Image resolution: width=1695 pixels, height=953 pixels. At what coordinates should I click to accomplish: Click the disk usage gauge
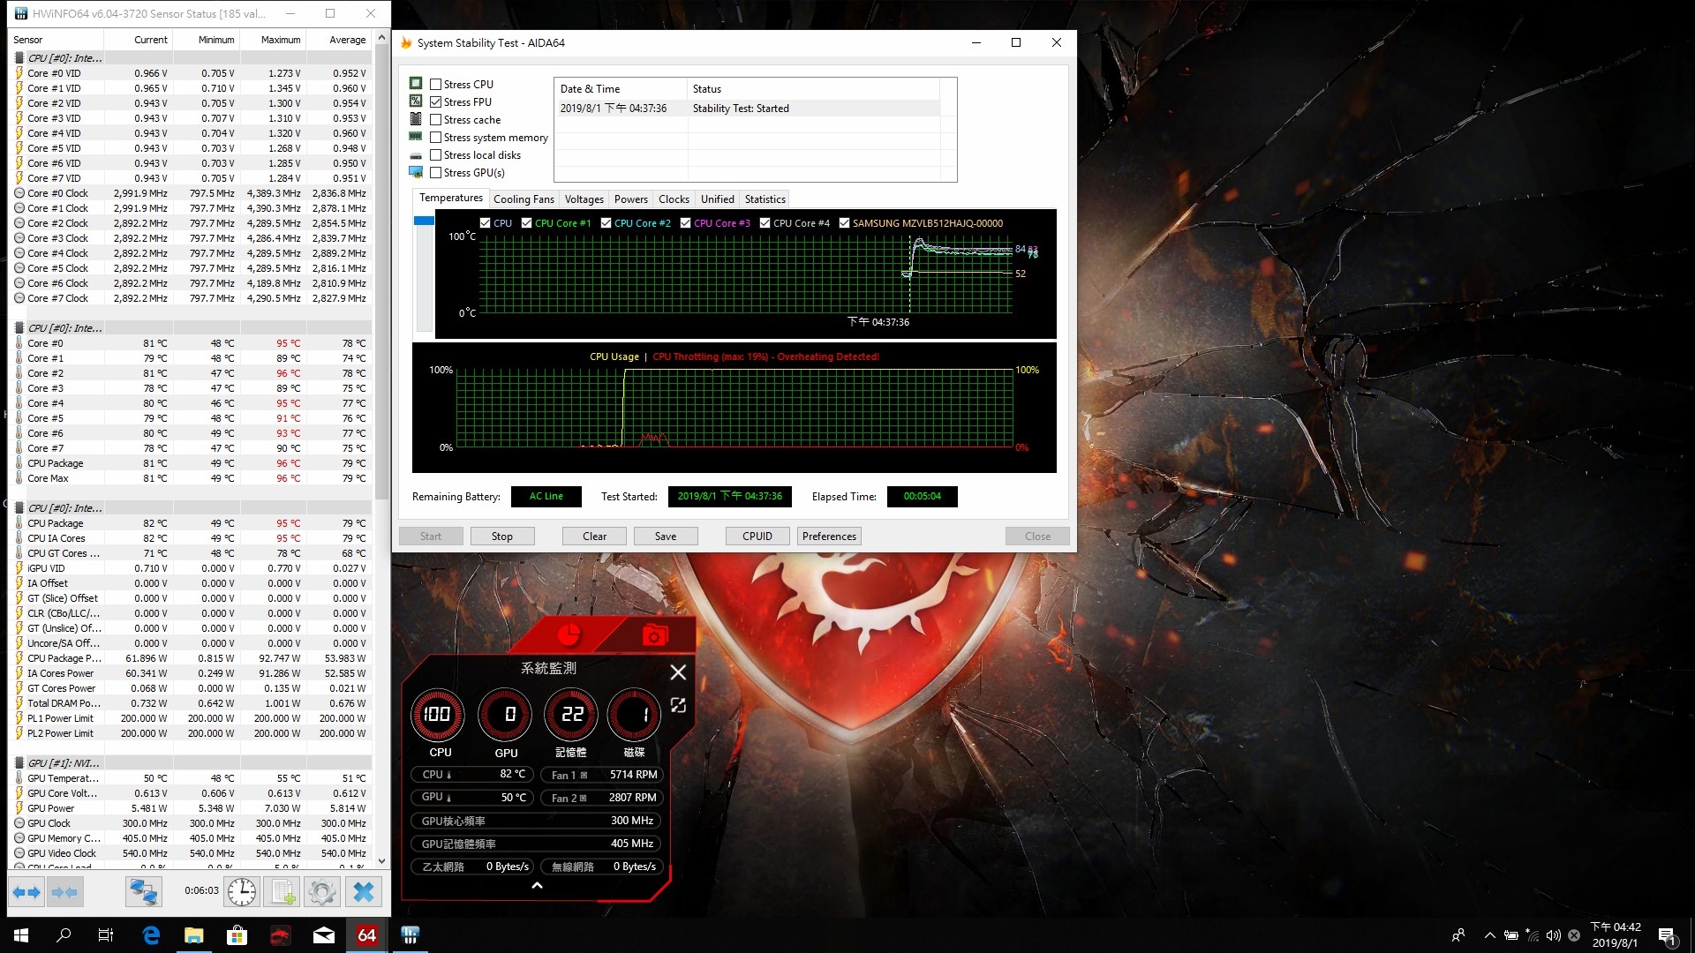tap(634, 715)
